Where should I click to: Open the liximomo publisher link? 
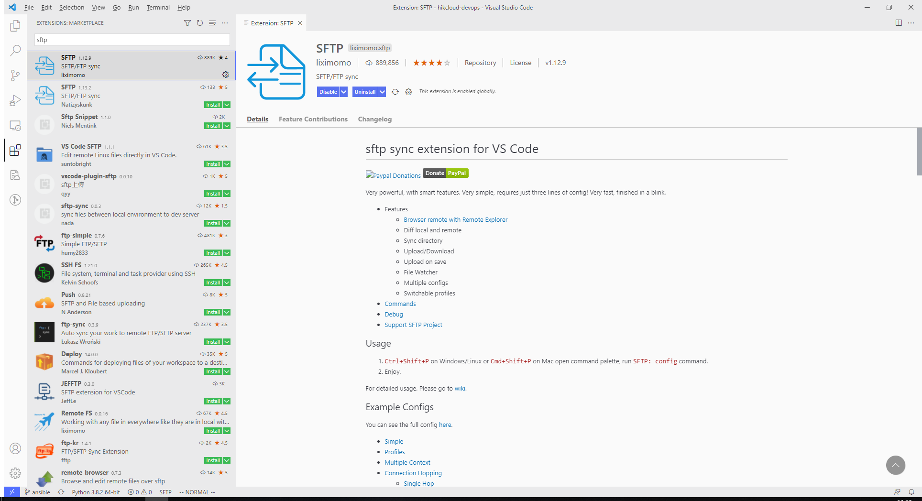[333, 63]
